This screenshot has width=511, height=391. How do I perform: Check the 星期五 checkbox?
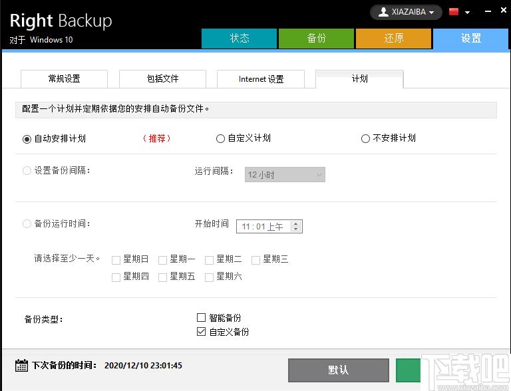[x=162, y=277]
